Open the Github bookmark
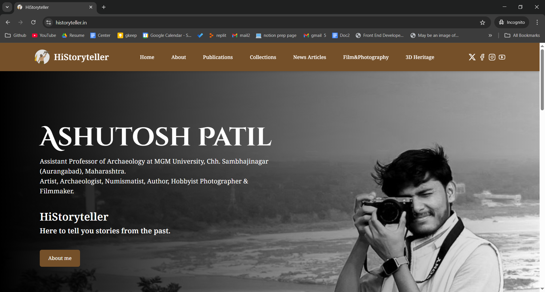This screenshot has width=545, height=292. (15, 35)
